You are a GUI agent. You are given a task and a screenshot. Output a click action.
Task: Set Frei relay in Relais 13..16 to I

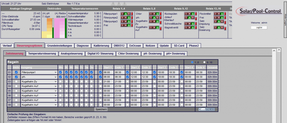click(216, 18)
